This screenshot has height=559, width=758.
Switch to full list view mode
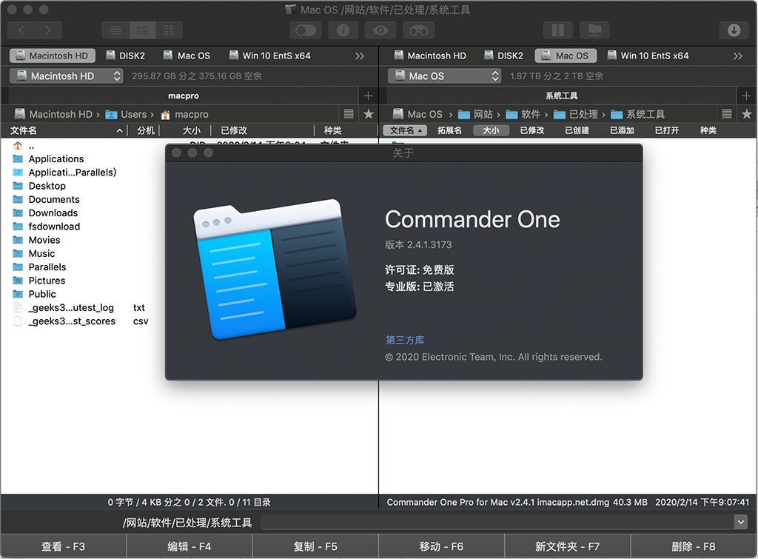point(116,30)
